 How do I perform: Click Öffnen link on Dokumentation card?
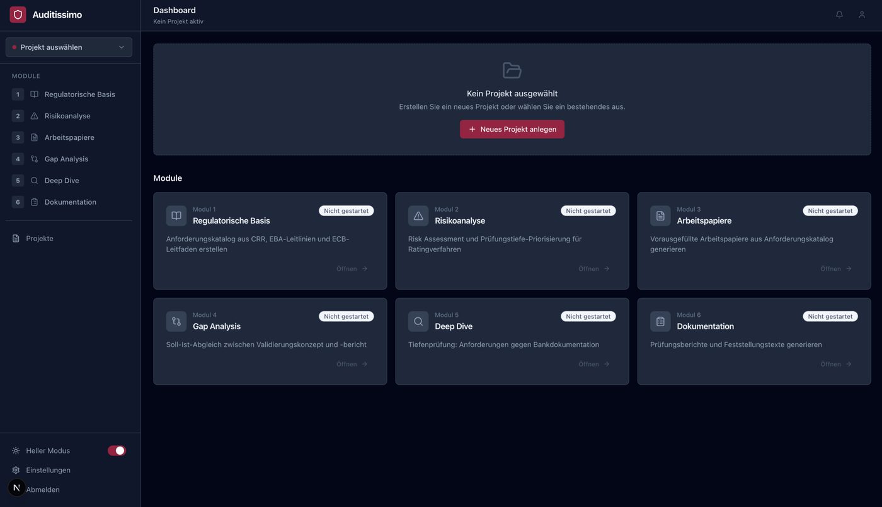(835, 364)
